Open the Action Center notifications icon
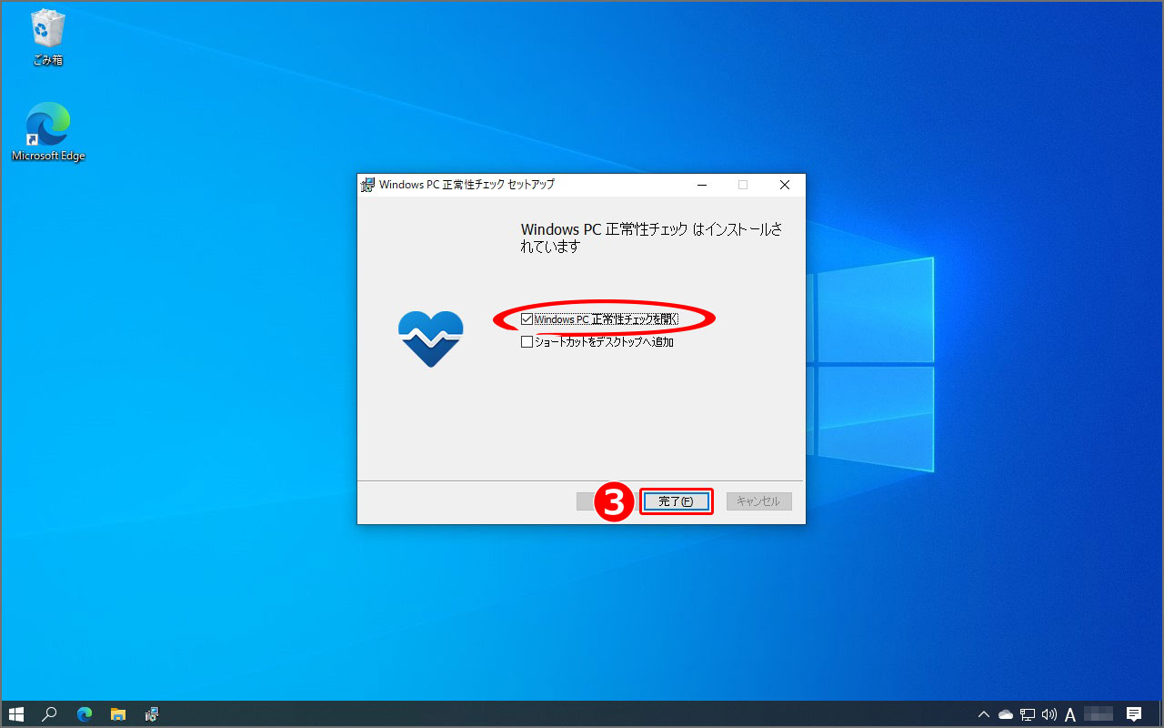 pyautogui.click(x=1134, y=714)
